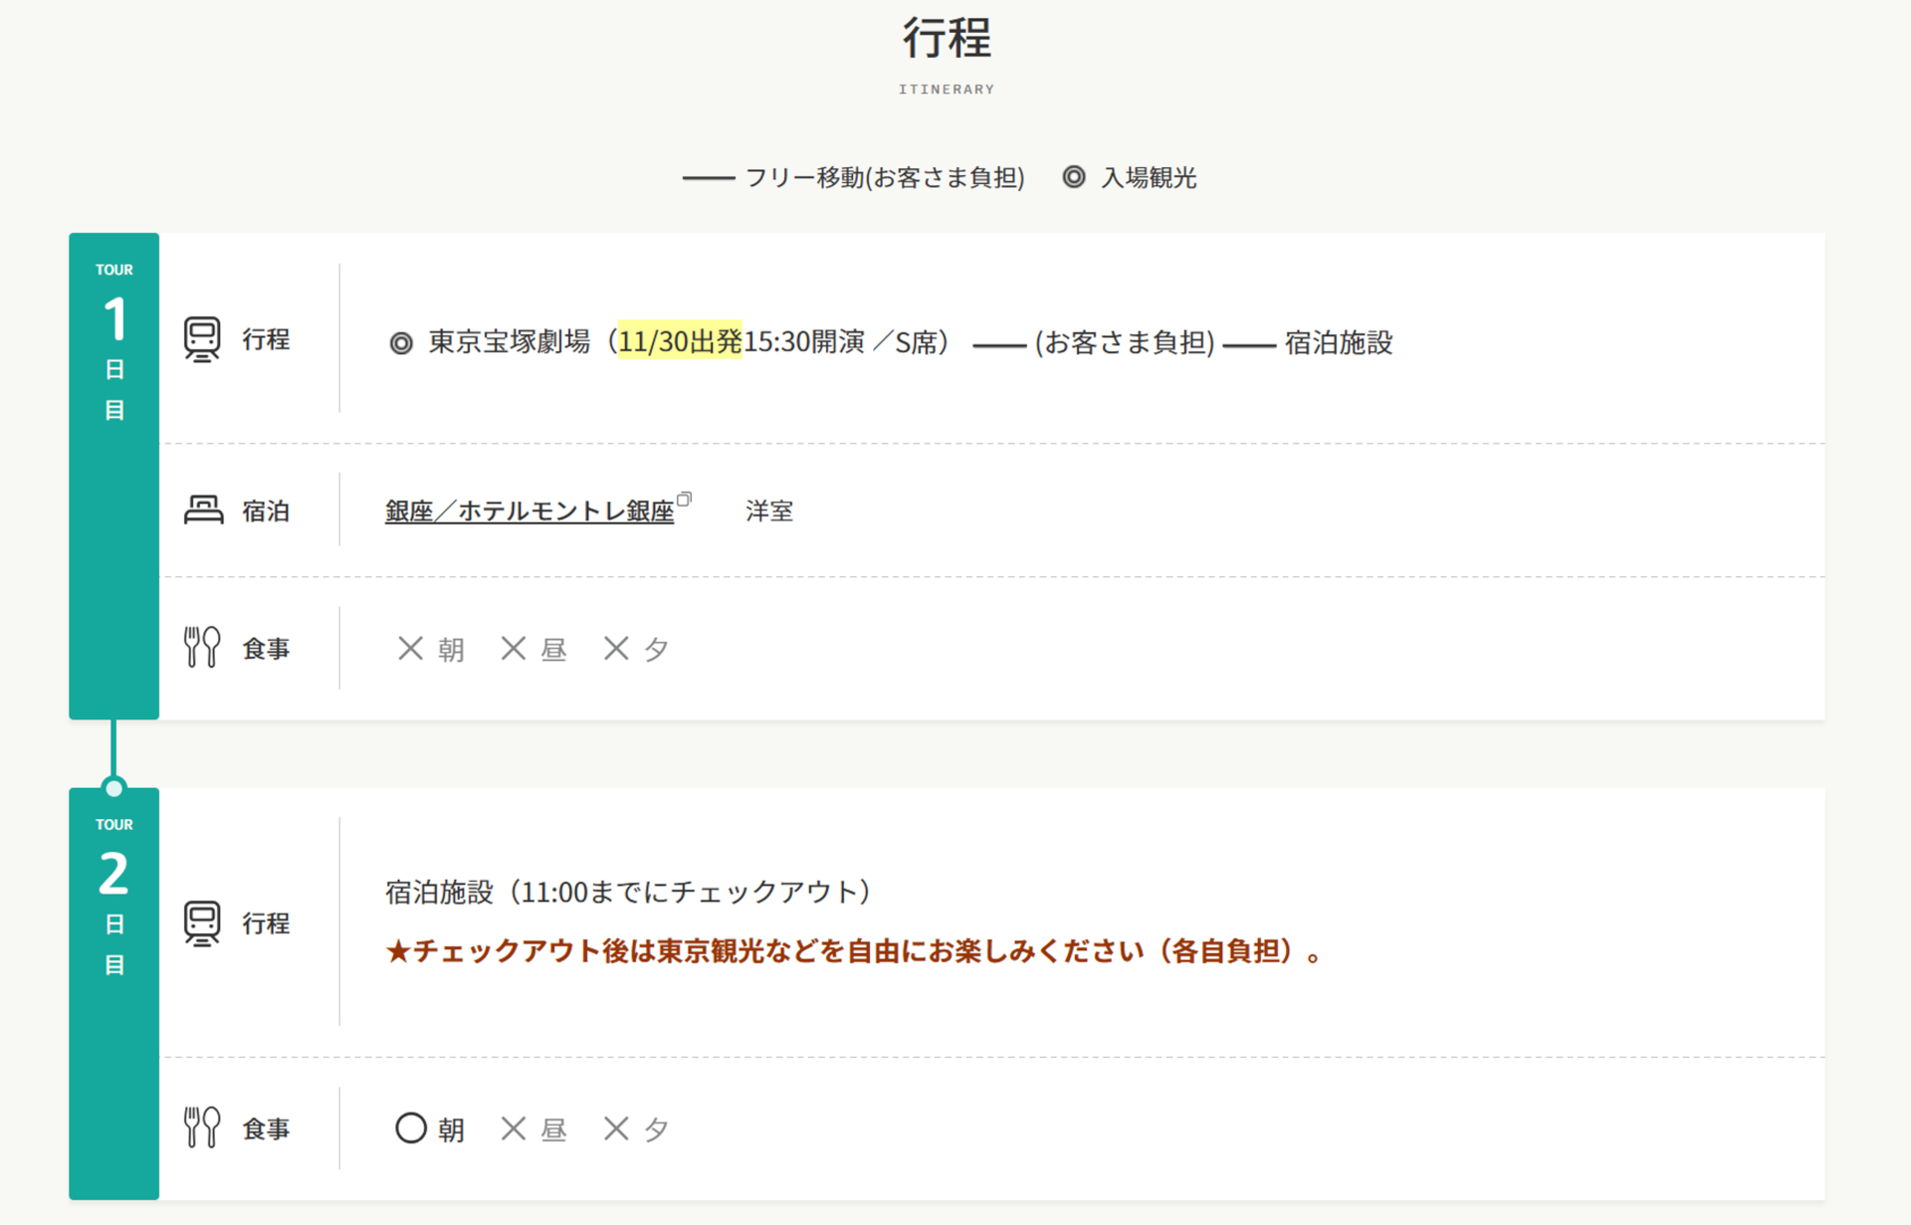This screenshot has width=1911, height=1225.
Task: Click the fork-and-knife icon beside Day 1 食事
Action: click(x=201, y=646)
